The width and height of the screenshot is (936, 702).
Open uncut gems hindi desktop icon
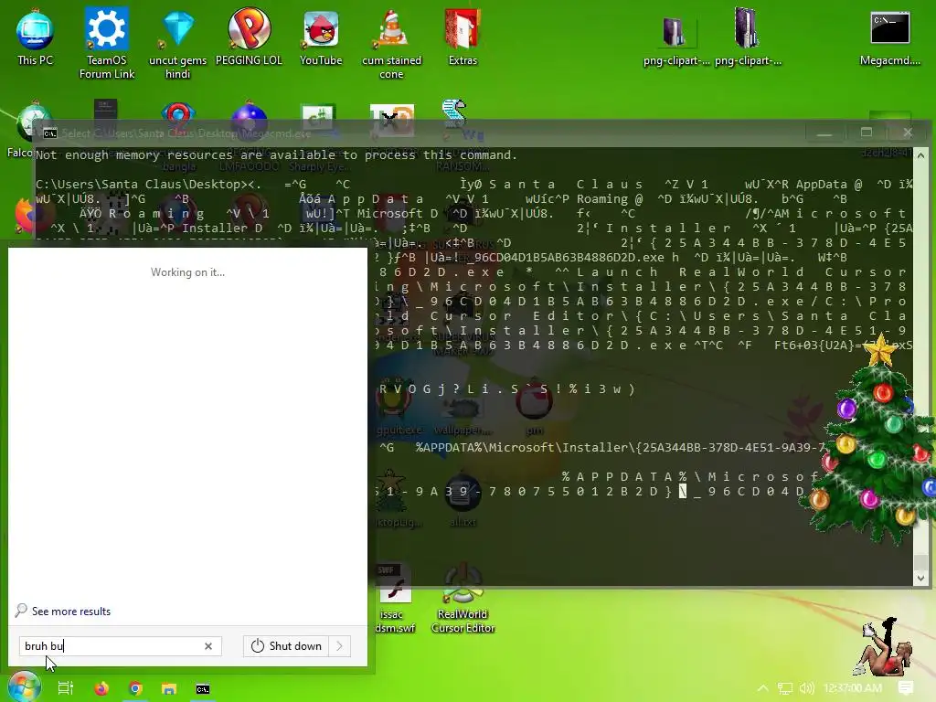(x=178, y=44)
